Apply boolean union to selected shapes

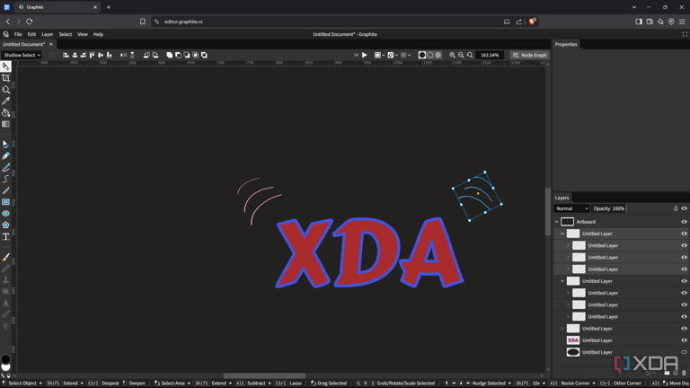[170, 55]
